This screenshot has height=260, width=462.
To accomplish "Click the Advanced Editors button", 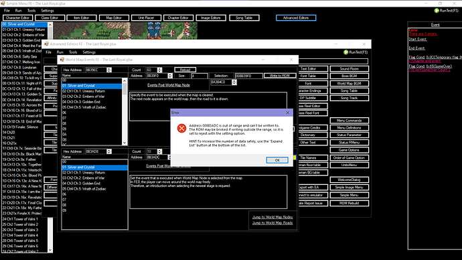I will coord(296,17).
